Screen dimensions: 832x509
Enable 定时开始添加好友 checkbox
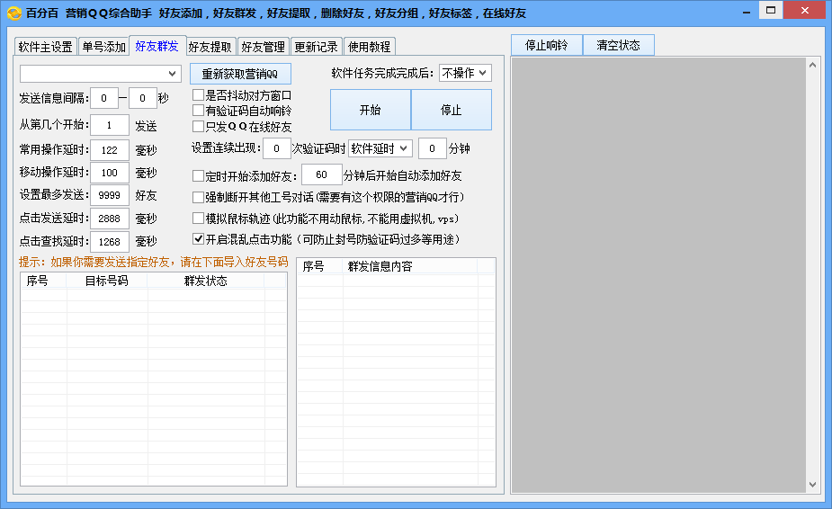pos(198,175)
